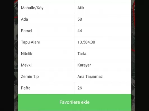
Task: Select the Ada label
Action: tap(24, 19)
